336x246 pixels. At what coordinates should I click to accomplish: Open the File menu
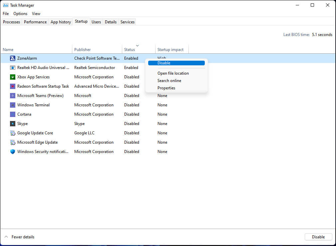point(6,14)
